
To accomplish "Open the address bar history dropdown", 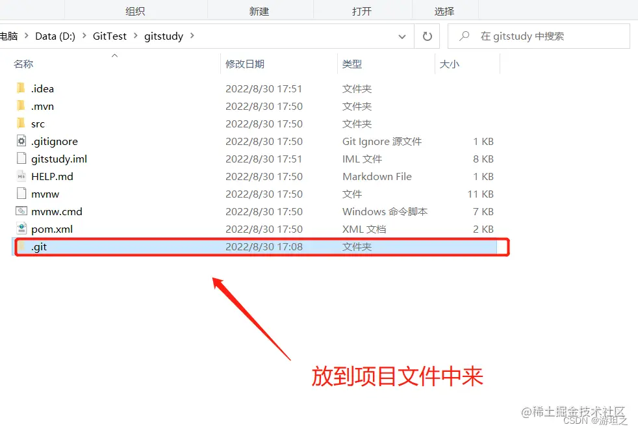I will pyautogui.click(x=402, y=36).
